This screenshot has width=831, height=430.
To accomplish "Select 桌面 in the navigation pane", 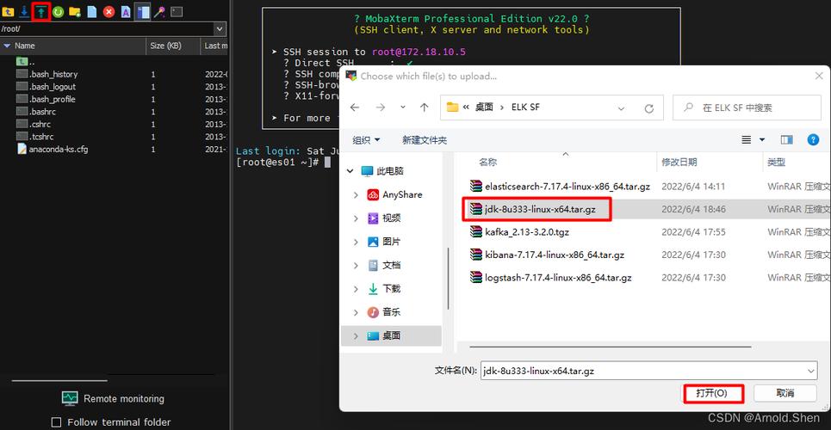I will coord(391,335).
